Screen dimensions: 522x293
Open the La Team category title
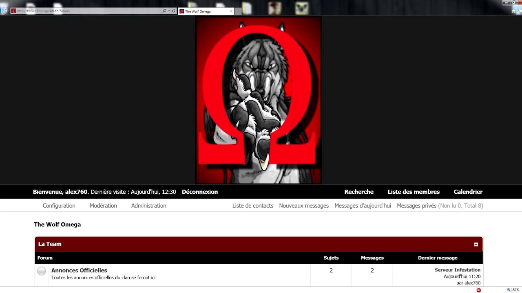tap(50, 244)
